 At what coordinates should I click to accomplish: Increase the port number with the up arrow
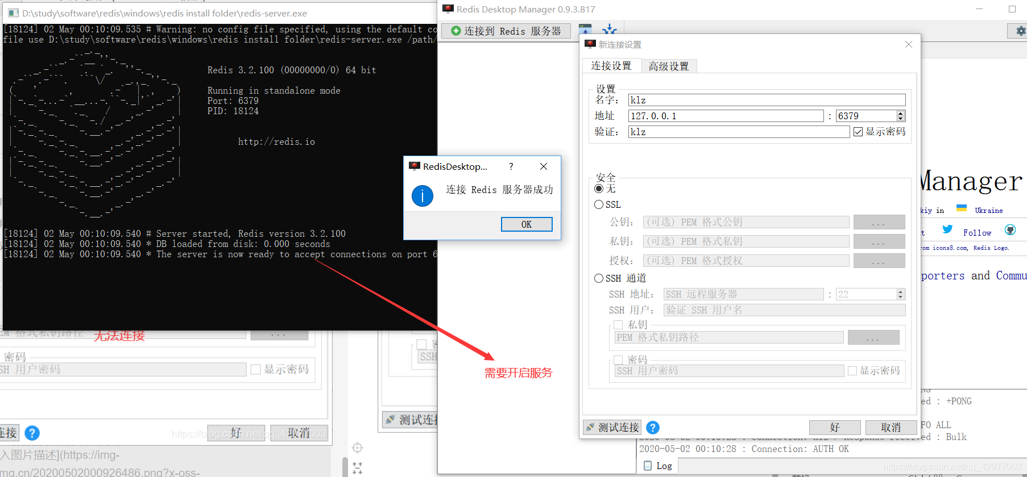pos(901,113)
